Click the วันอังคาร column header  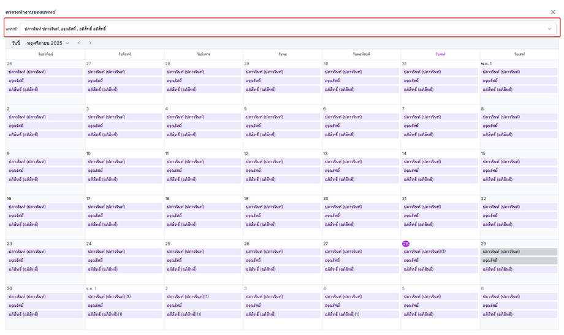[204, 54]
